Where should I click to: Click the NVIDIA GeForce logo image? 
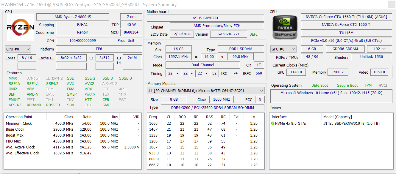(285, 28)
